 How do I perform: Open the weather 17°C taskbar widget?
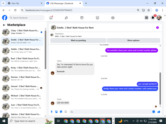click(123, 121)
